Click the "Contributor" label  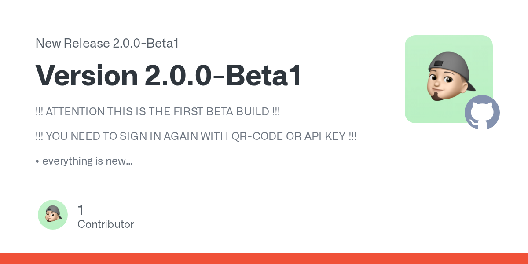(106, 224)
